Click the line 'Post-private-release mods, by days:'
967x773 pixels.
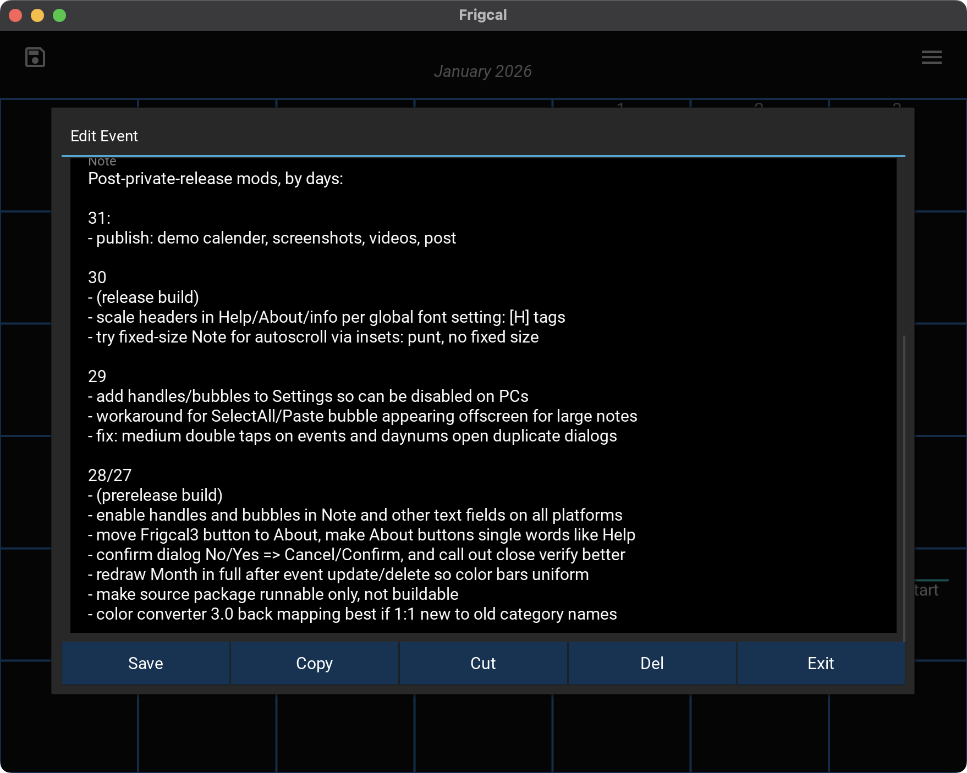tap(216, 179)
